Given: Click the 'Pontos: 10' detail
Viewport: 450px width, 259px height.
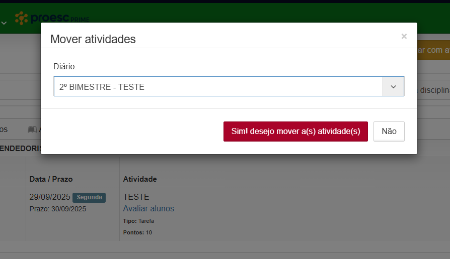Looking at the screenshot, I should tap(137, 232).
